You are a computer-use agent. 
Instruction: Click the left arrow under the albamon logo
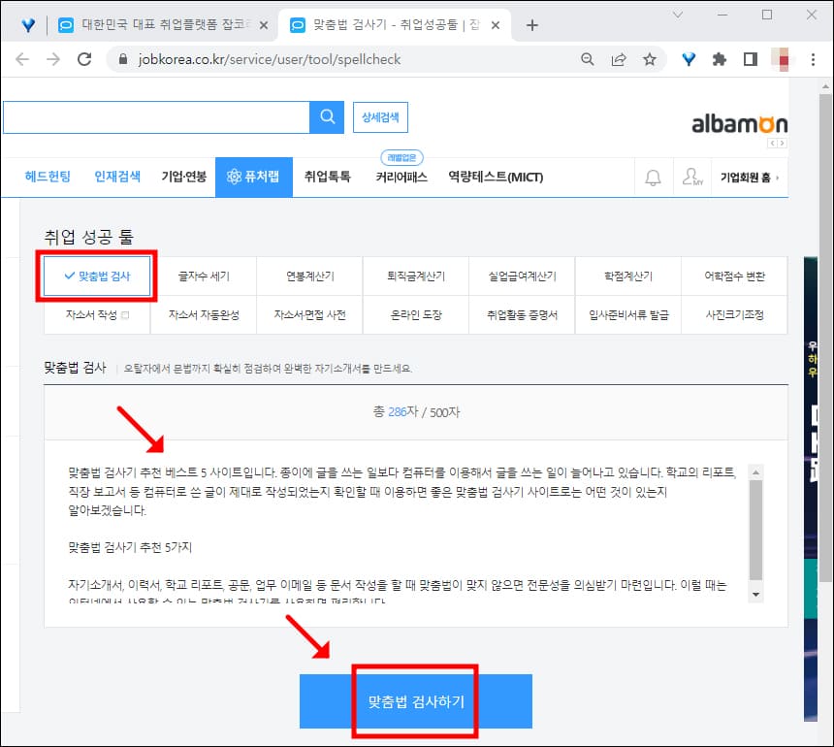coord(772,141)
